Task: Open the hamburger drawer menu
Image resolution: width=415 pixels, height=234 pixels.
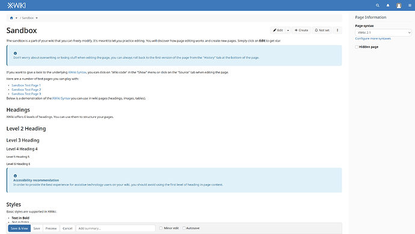Action: tap(410, 5)
